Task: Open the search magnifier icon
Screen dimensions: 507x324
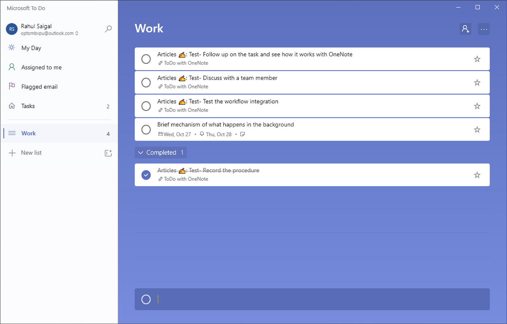Action: tap(109, 29)
